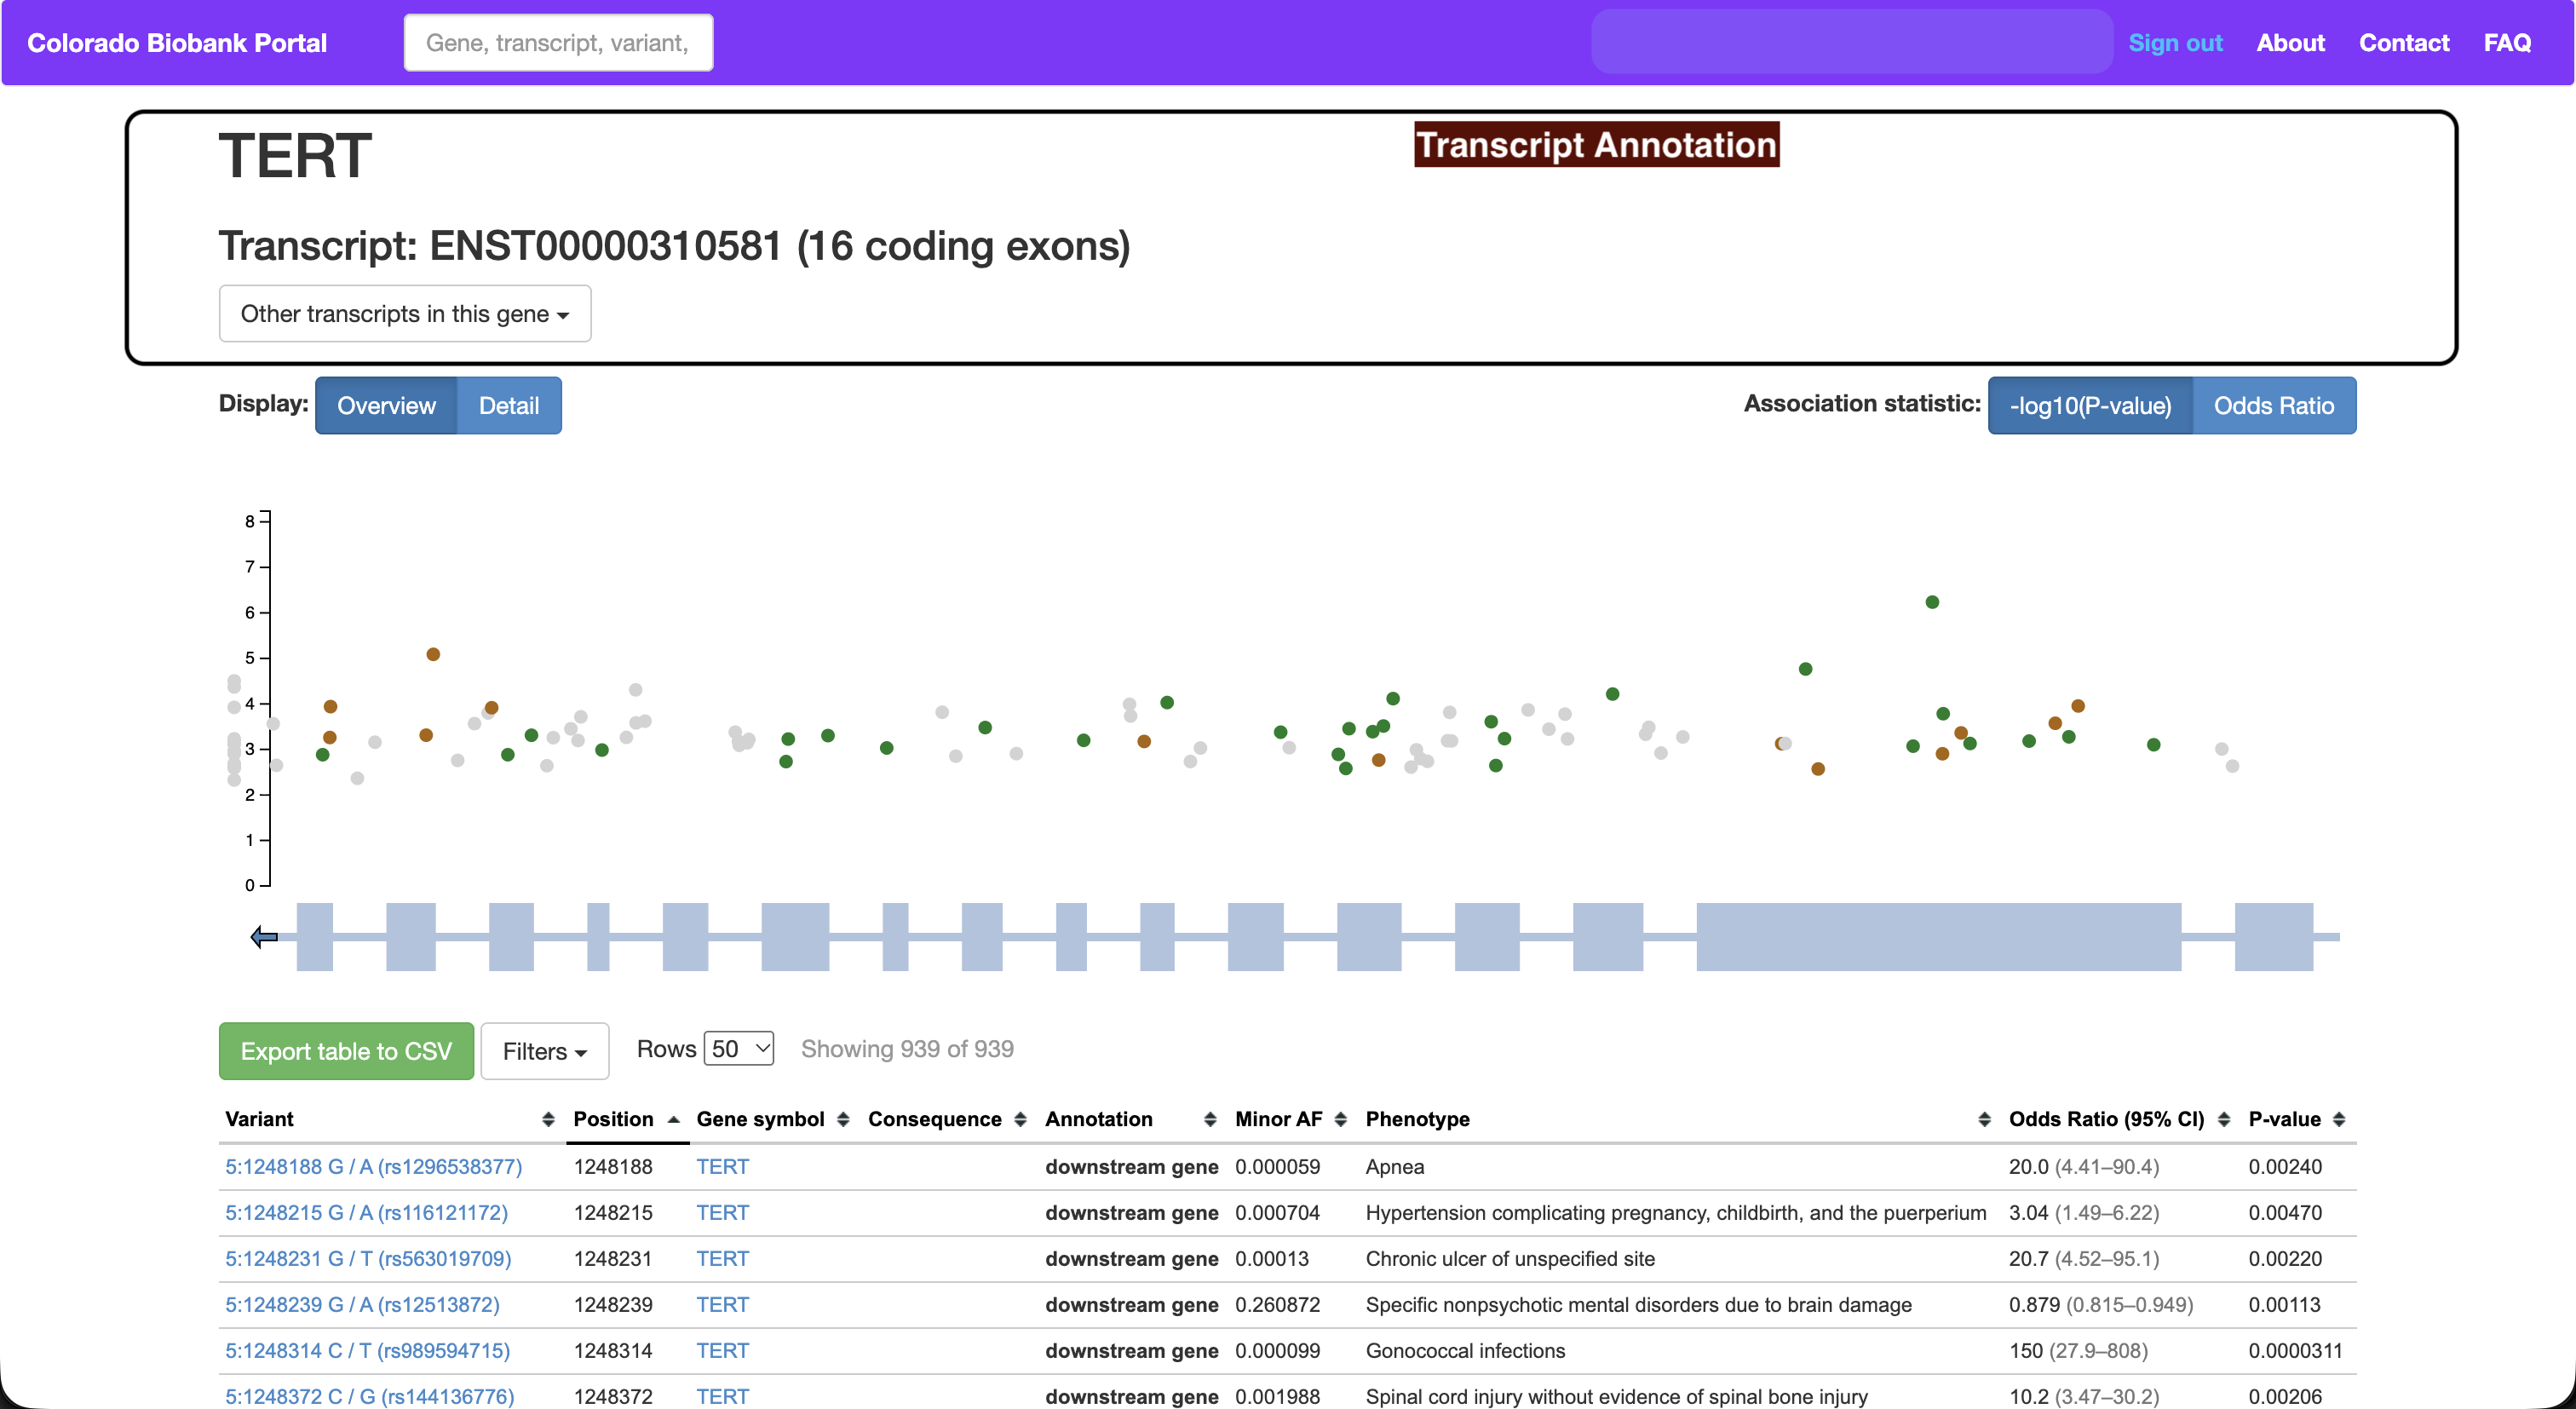Open the Rows count selector
Image resolution: width=2576 pixels, height=1409 pixels.
click(x=739, y=1049)
